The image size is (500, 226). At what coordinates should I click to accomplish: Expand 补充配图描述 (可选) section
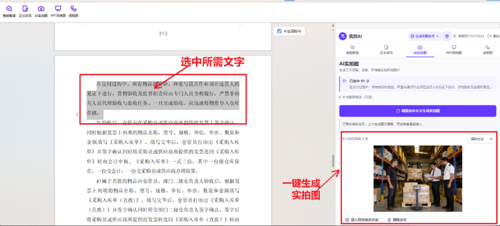tap(357, 97)
